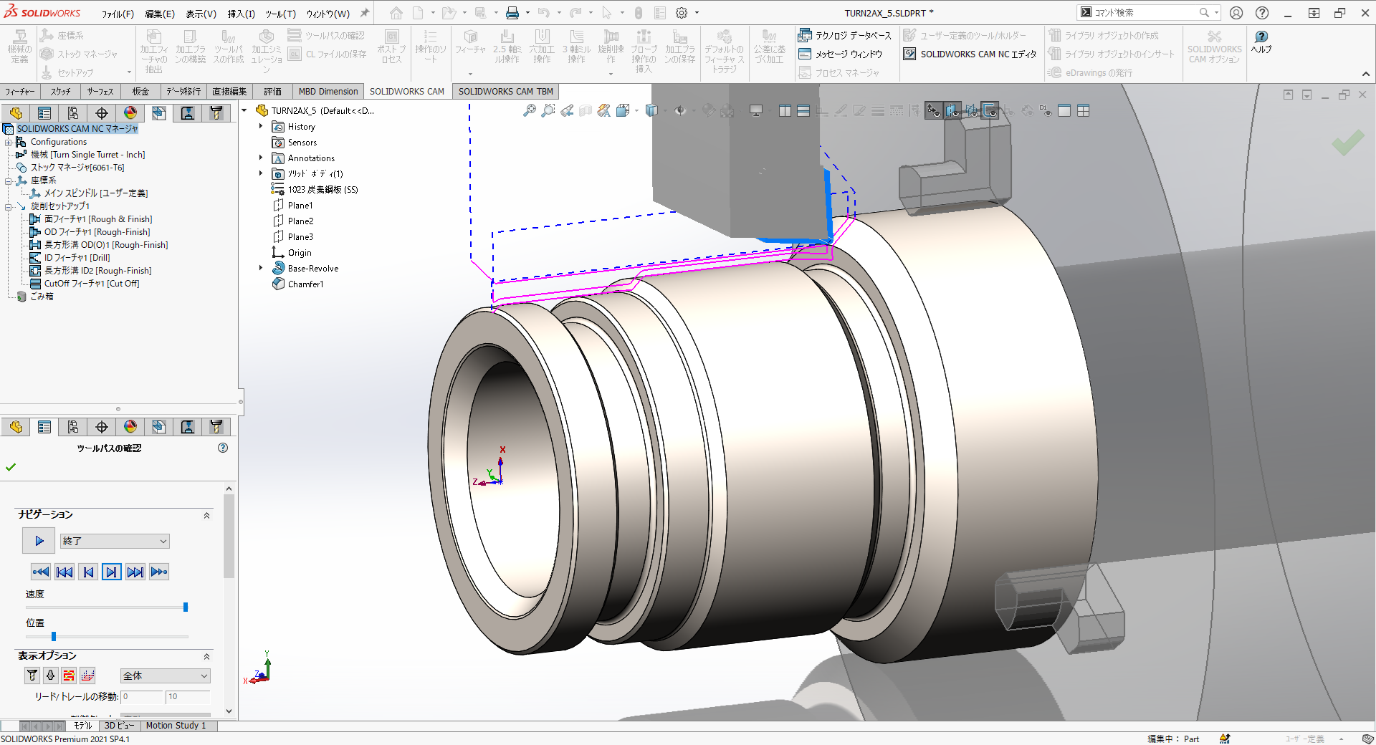This screenshot has width=1376, height=745.
Task: Toggle tool holder display in Display Options
Action: click(50, 675)
